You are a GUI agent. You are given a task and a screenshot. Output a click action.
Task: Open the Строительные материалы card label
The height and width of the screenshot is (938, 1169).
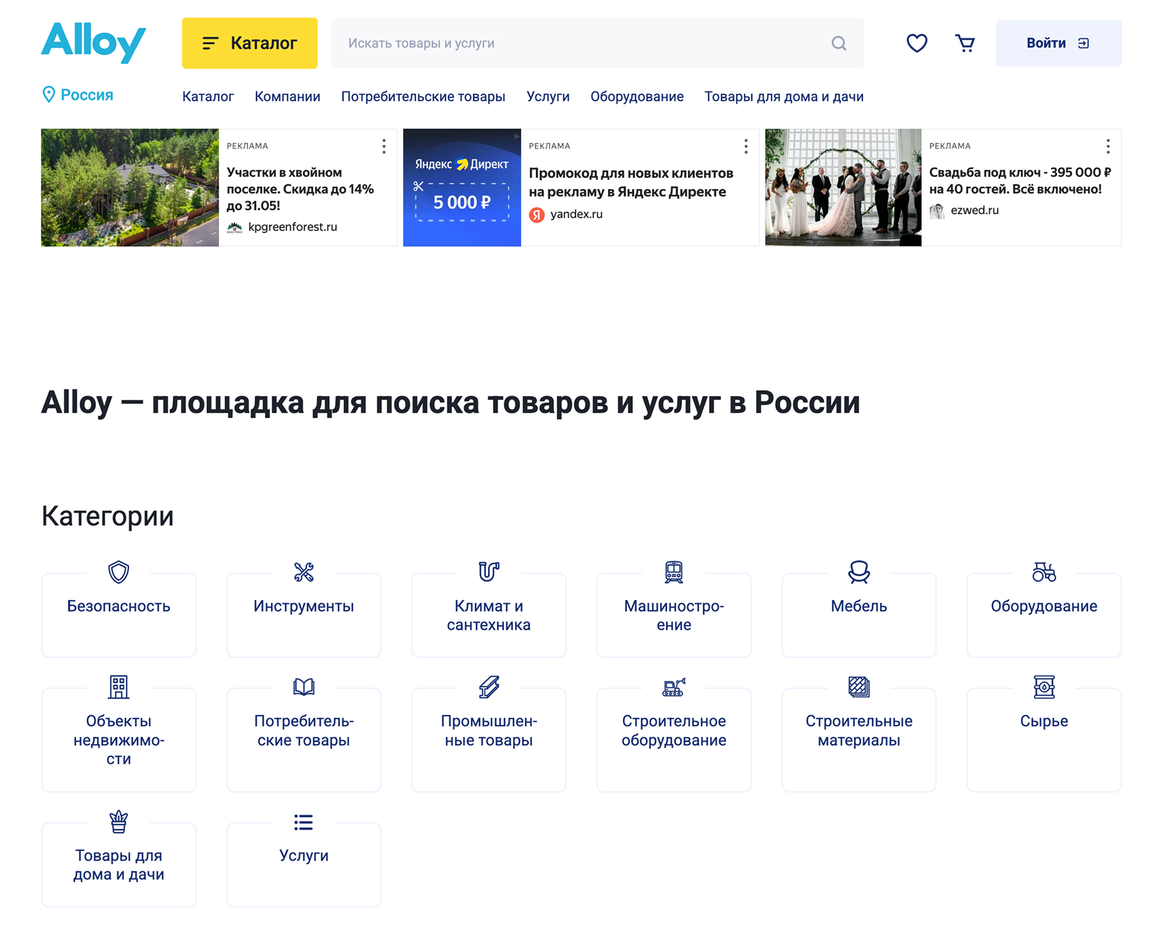point(859,730)
